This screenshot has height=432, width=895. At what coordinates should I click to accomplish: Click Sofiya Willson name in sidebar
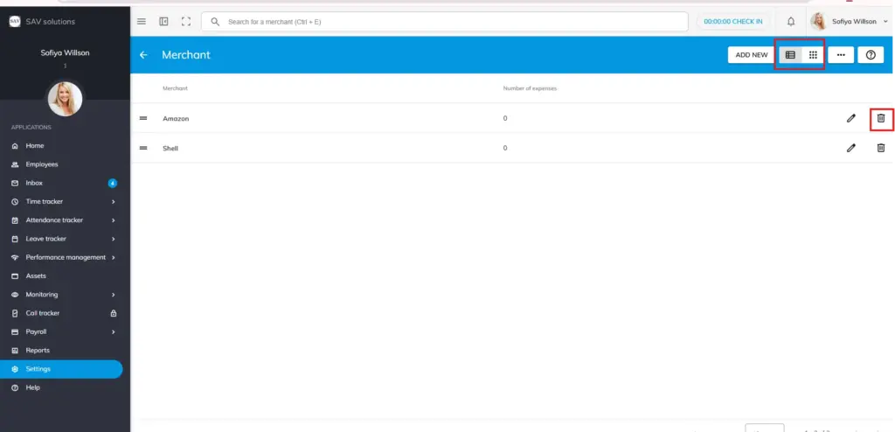coord(65,52)
